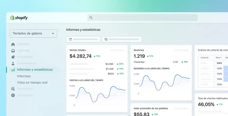Viewport: 228px width, 116px height.
Task: Open the Orders inbox icon
Action: tap(13, 51)
